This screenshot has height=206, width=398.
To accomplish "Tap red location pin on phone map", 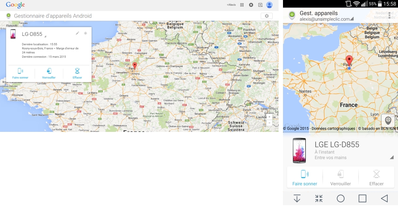I will [x=349, y=61].
